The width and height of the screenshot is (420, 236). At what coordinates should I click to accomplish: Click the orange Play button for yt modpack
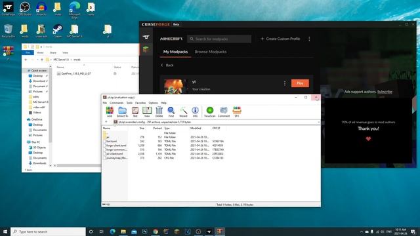[300, 83]
